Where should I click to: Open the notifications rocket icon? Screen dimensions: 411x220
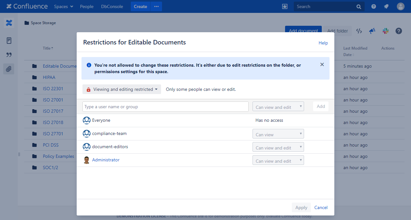click(386, 6)
